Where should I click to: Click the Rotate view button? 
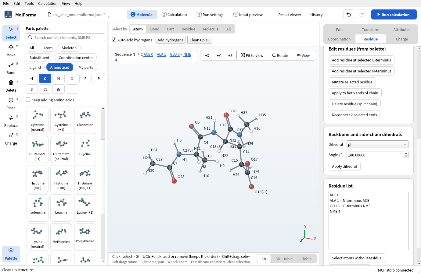pyautogui.click(x=280, y=55)
